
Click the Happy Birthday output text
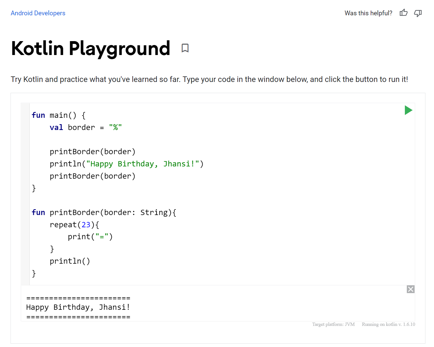78,307
